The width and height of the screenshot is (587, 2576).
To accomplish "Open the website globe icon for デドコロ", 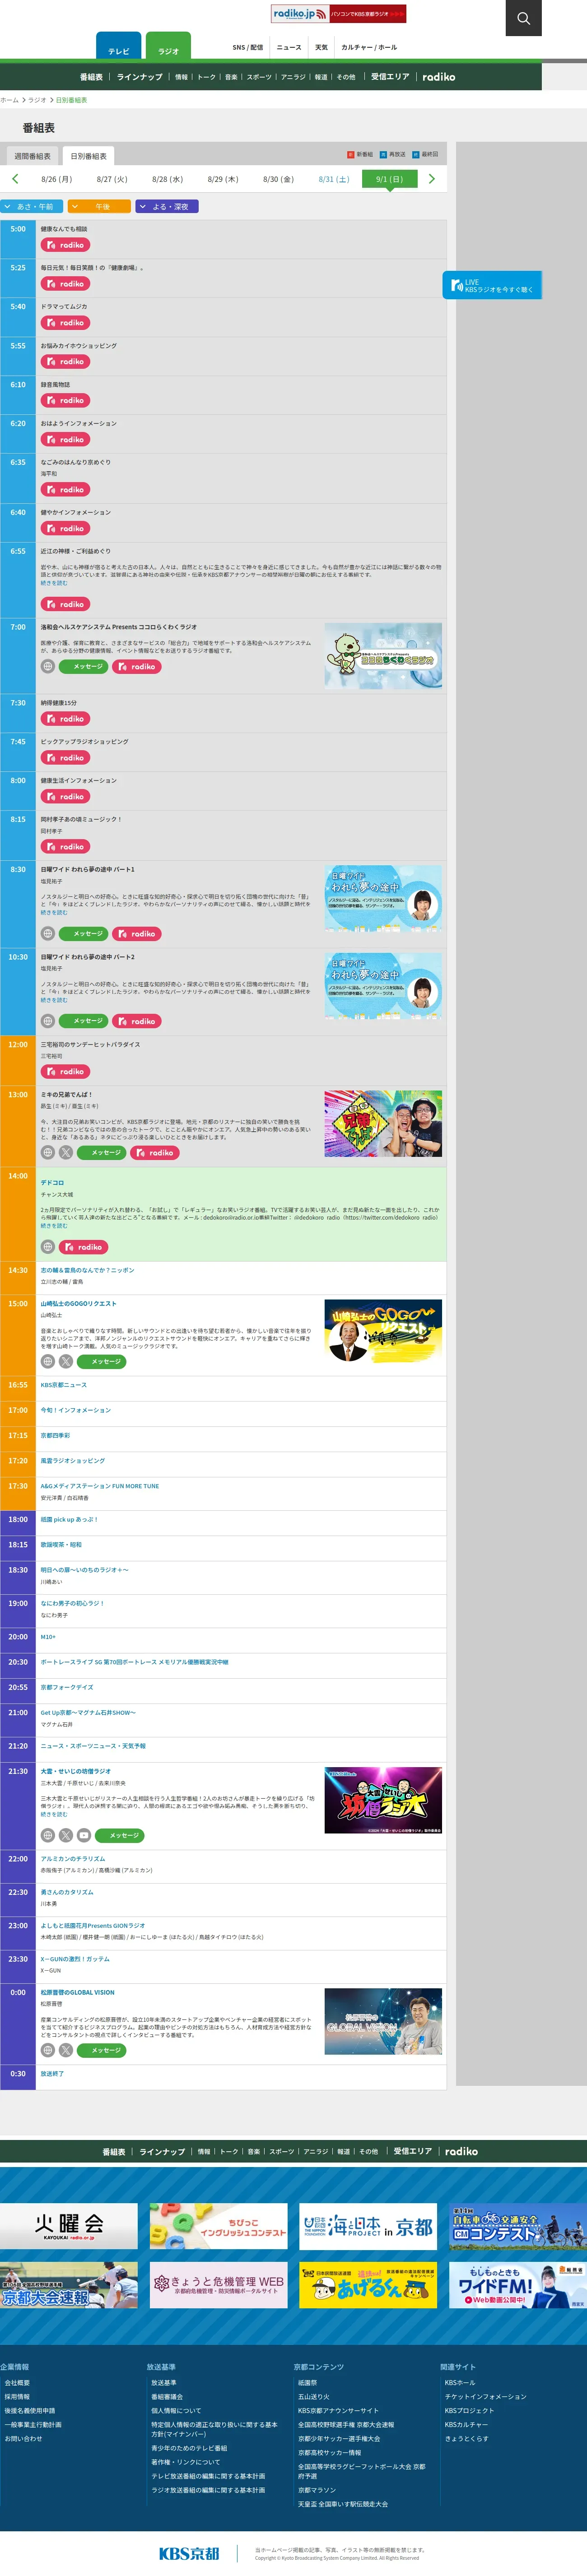I will point(48,1247).
